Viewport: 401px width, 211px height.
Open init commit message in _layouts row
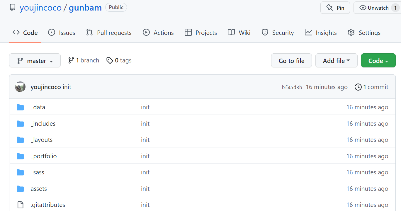click(x=145, y=140)
